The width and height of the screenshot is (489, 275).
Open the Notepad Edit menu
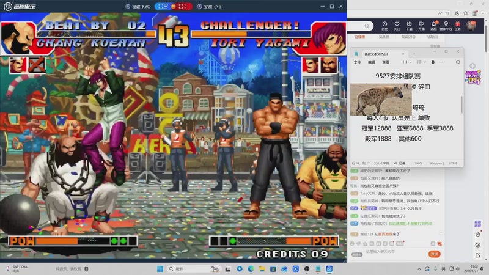tap(372, 62)
